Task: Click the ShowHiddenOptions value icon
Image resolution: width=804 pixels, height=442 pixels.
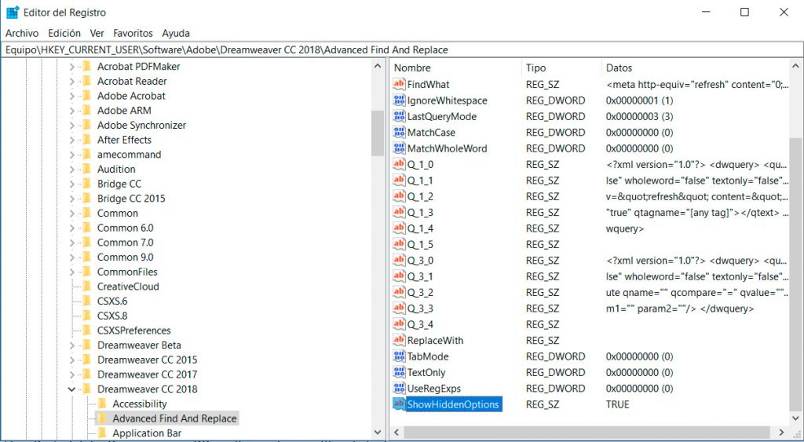Action: (x=399, y=404)
